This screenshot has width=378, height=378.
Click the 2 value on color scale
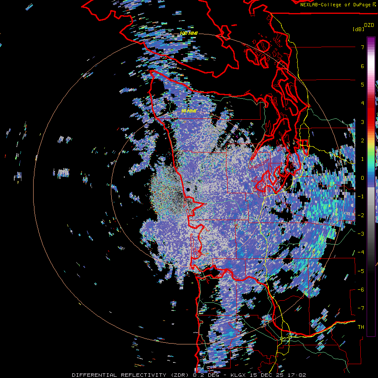click(x=362, y=141)
